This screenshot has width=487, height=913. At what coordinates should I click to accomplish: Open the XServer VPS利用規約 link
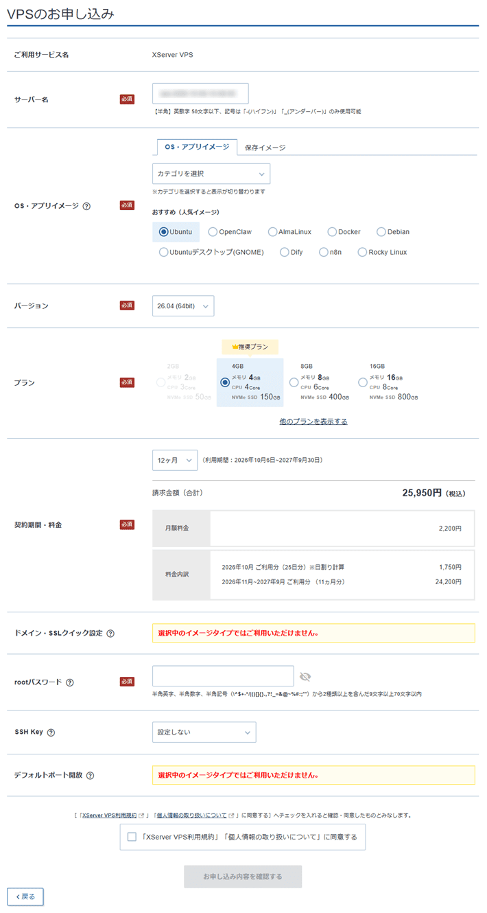tap(109, 816)
